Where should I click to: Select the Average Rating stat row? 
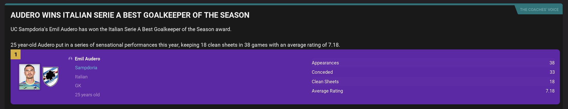[x=433, y=91]
